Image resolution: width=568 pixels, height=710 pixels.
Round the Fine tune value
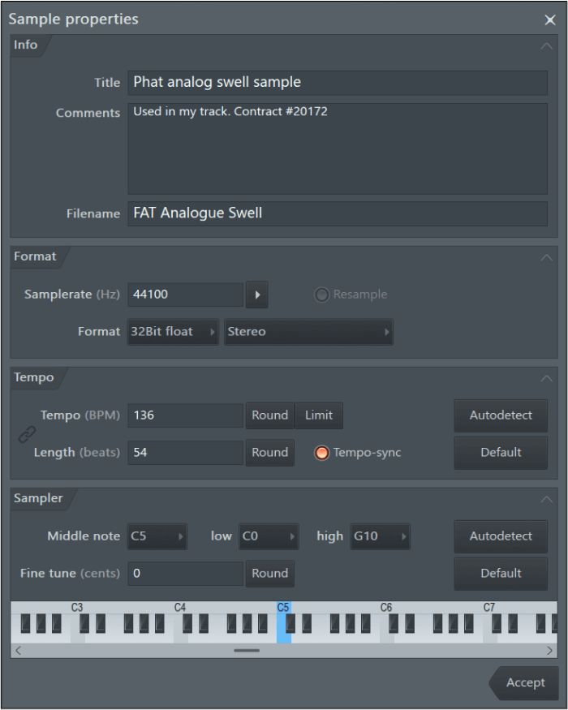tap(269, 574)
